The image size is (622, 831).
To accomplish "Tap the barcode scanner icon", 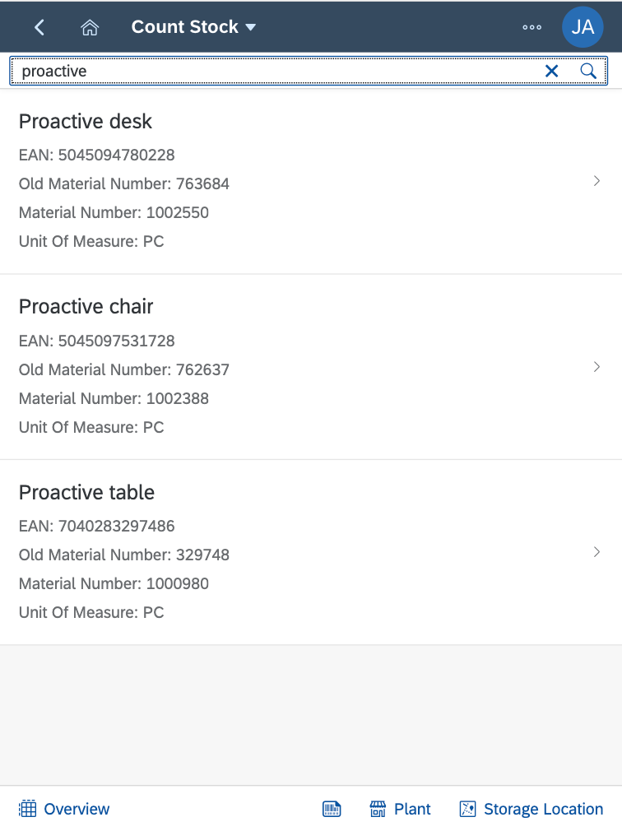I will 332,809.
